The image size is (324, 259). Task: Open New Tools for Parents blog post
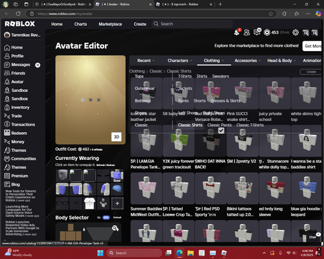tap(21, 196)
